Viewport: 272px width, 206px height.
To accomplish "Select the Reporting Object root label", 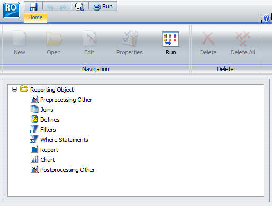I will 52,90.
